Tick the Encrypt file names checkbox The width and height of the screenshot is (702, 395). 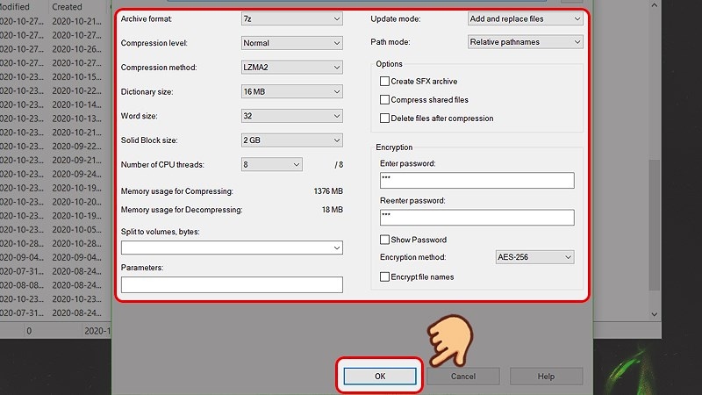click(384, 276)
